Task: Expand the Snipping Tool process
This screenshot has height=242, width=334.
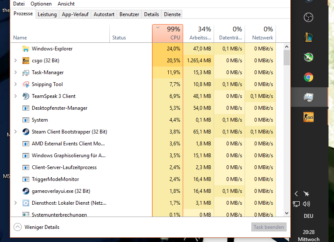Action: pyautogui.click(x=15, y=84)
